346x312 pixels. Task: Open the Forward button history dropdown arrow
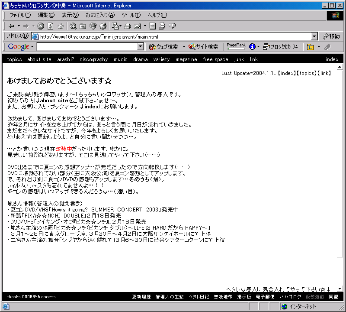[x=34, y=26]
